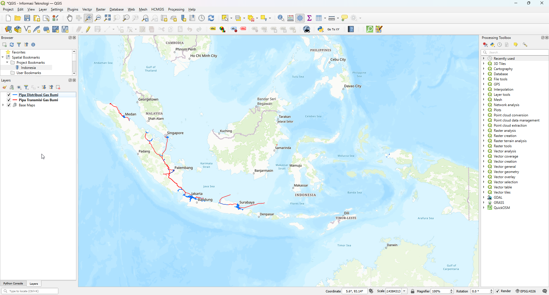Switch to the Python Console tab

point(13,284)
